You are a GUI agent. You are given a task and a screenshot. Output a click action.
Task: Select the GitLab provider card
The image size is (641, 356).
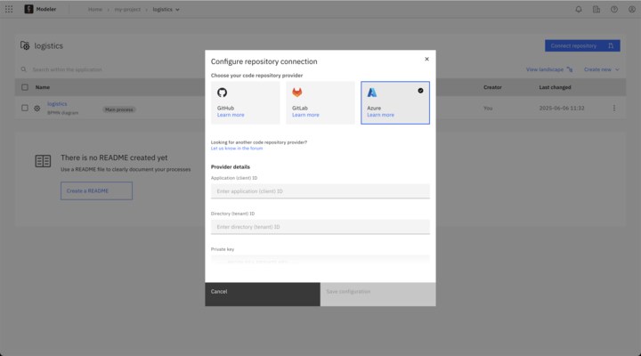[x=320, y=102]
